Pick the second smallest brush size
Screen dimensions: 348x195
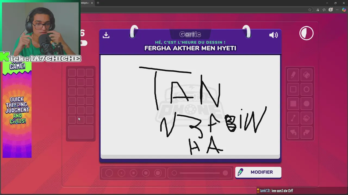point(121,173)
